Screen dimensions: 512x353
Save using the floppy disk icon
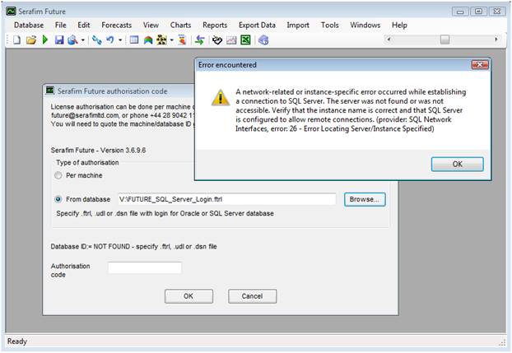[58, 40]
